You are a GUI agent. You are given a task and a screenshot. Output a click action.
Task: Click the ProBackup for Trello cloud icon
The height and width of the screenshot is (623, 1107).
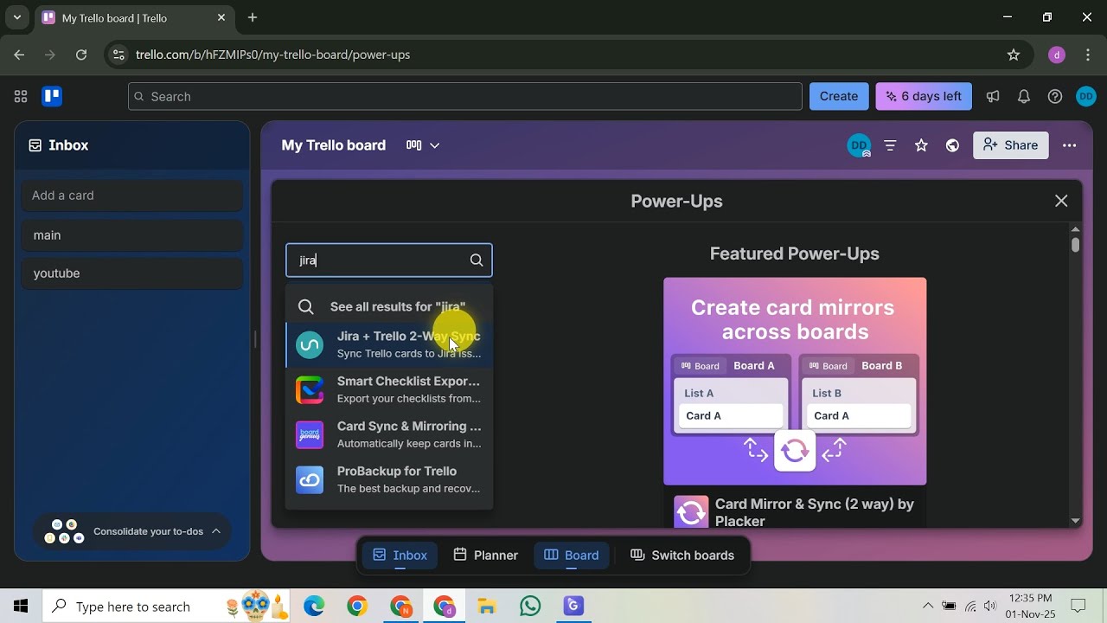[x=310, y=479]
